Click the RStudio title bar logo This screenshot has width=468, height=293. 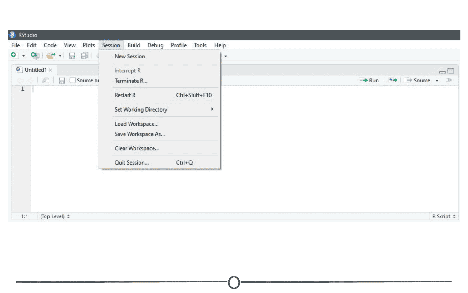(x=12, y=35)
